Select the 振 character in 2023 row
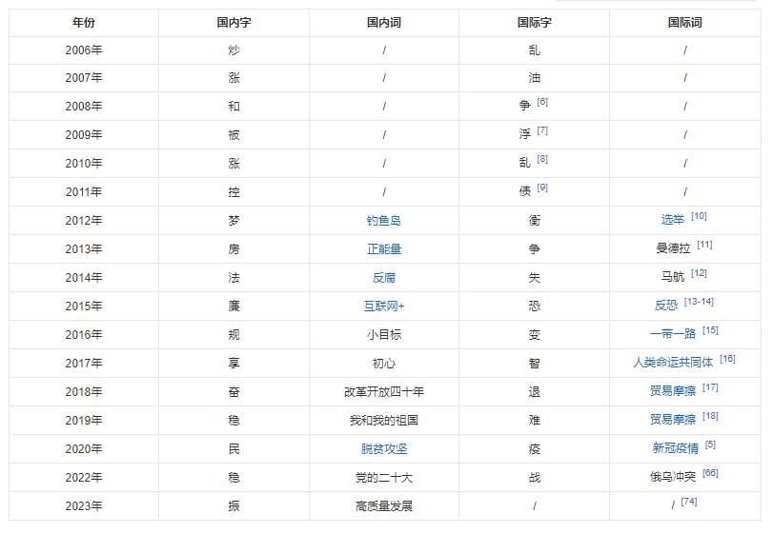Screen dimensions: 773x534 (234, 506)
